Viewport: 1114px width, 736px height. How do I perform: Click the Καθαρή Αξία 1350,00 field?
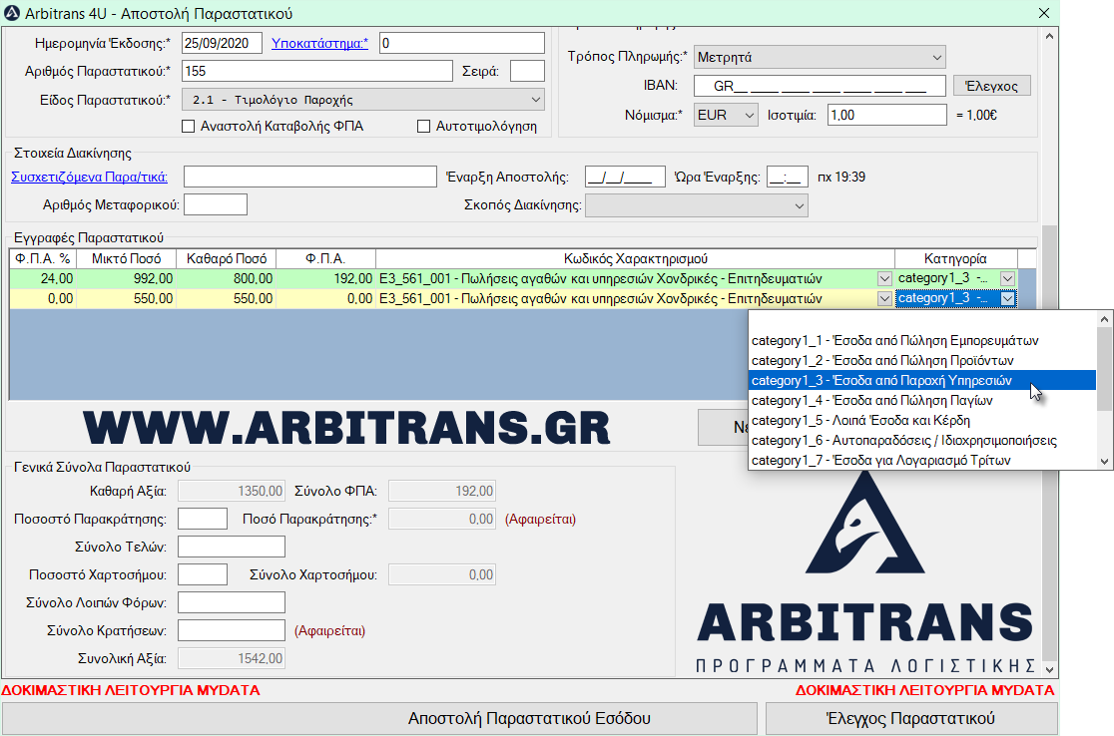(232, 491)
